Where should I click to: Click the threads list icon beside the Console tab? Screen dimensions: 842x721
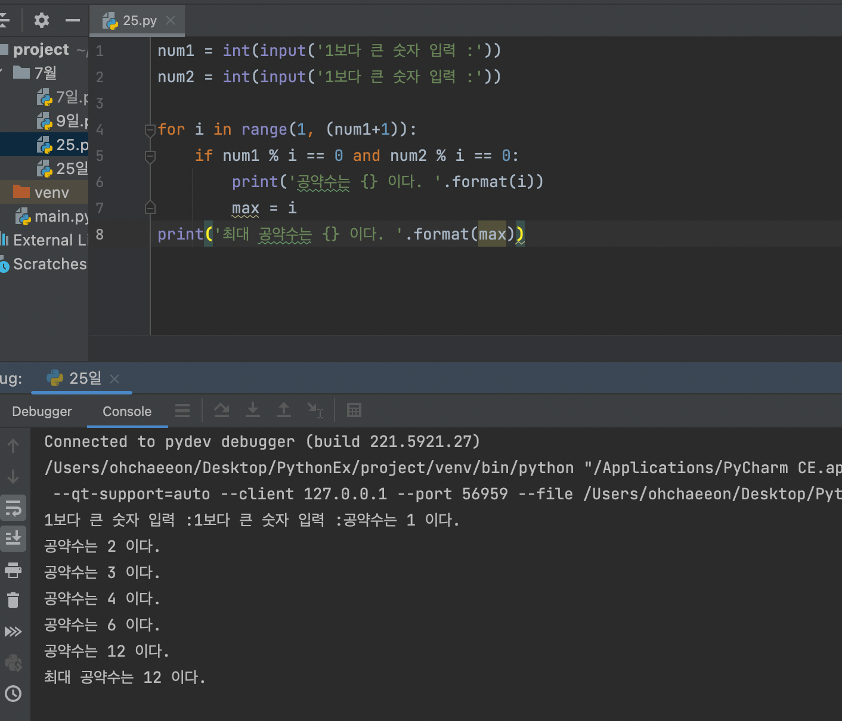point(182,411)
